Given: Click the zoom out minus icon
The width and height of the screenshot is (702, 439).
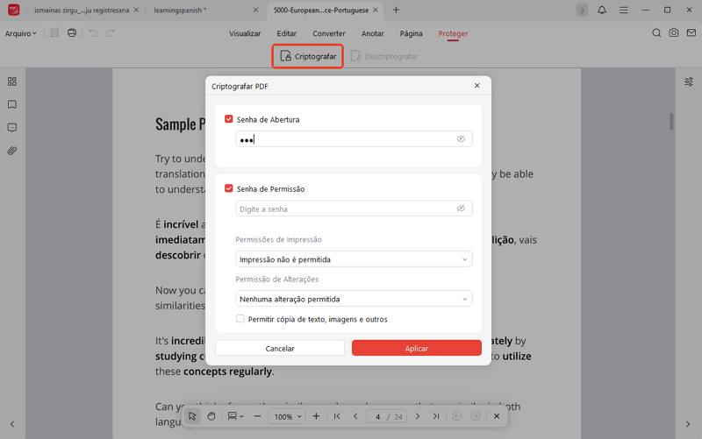Looking at the screenshot, I should coord(257,416).
